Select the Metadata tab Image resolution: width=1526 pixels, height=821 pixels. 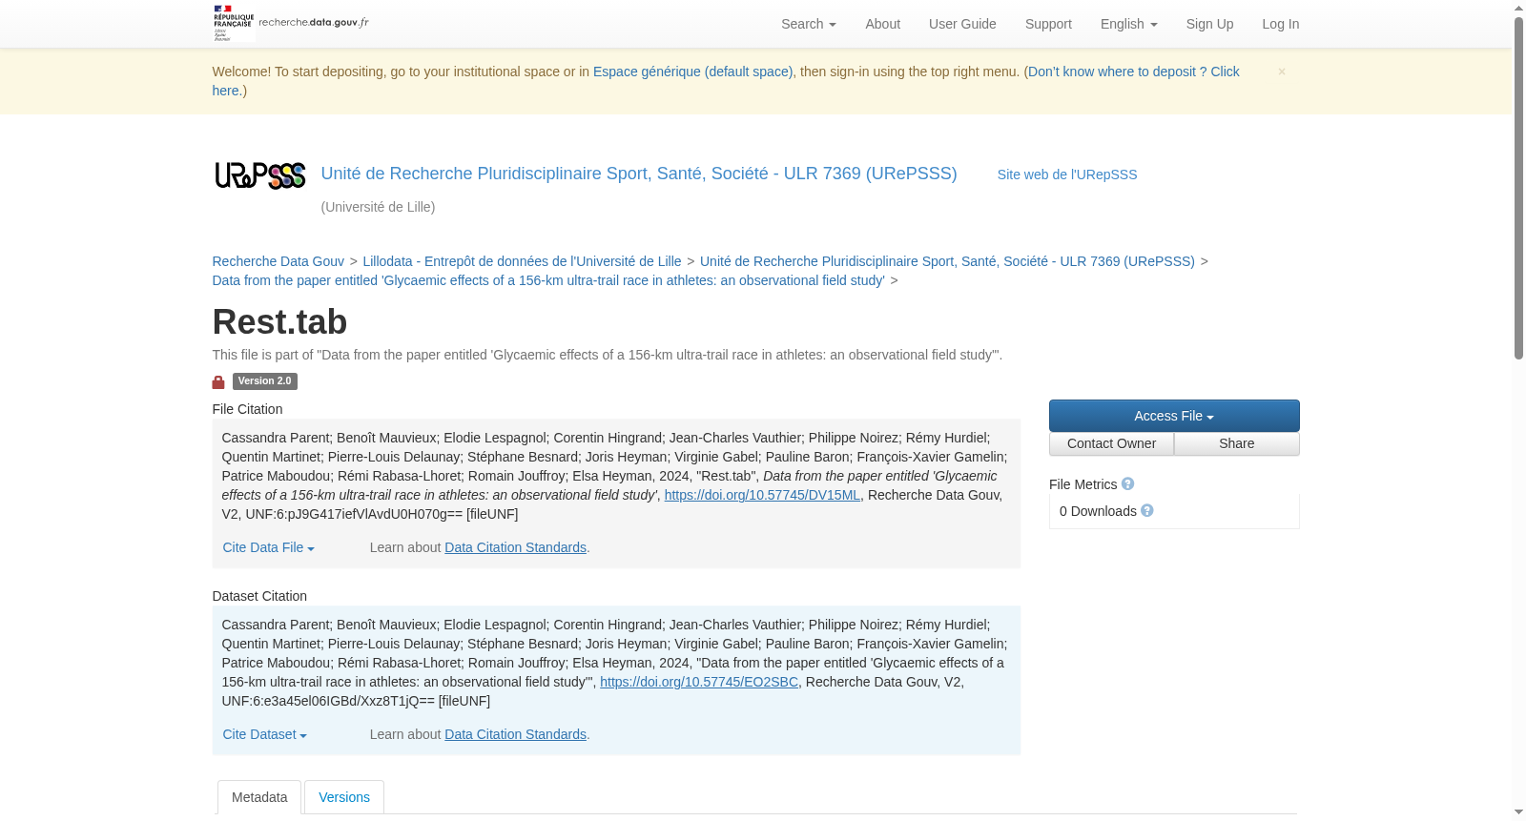point(259,797)
